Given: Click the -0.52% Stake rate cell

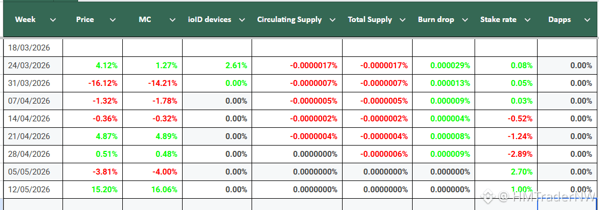Looking at the screenshot, I should click(506, 119).
